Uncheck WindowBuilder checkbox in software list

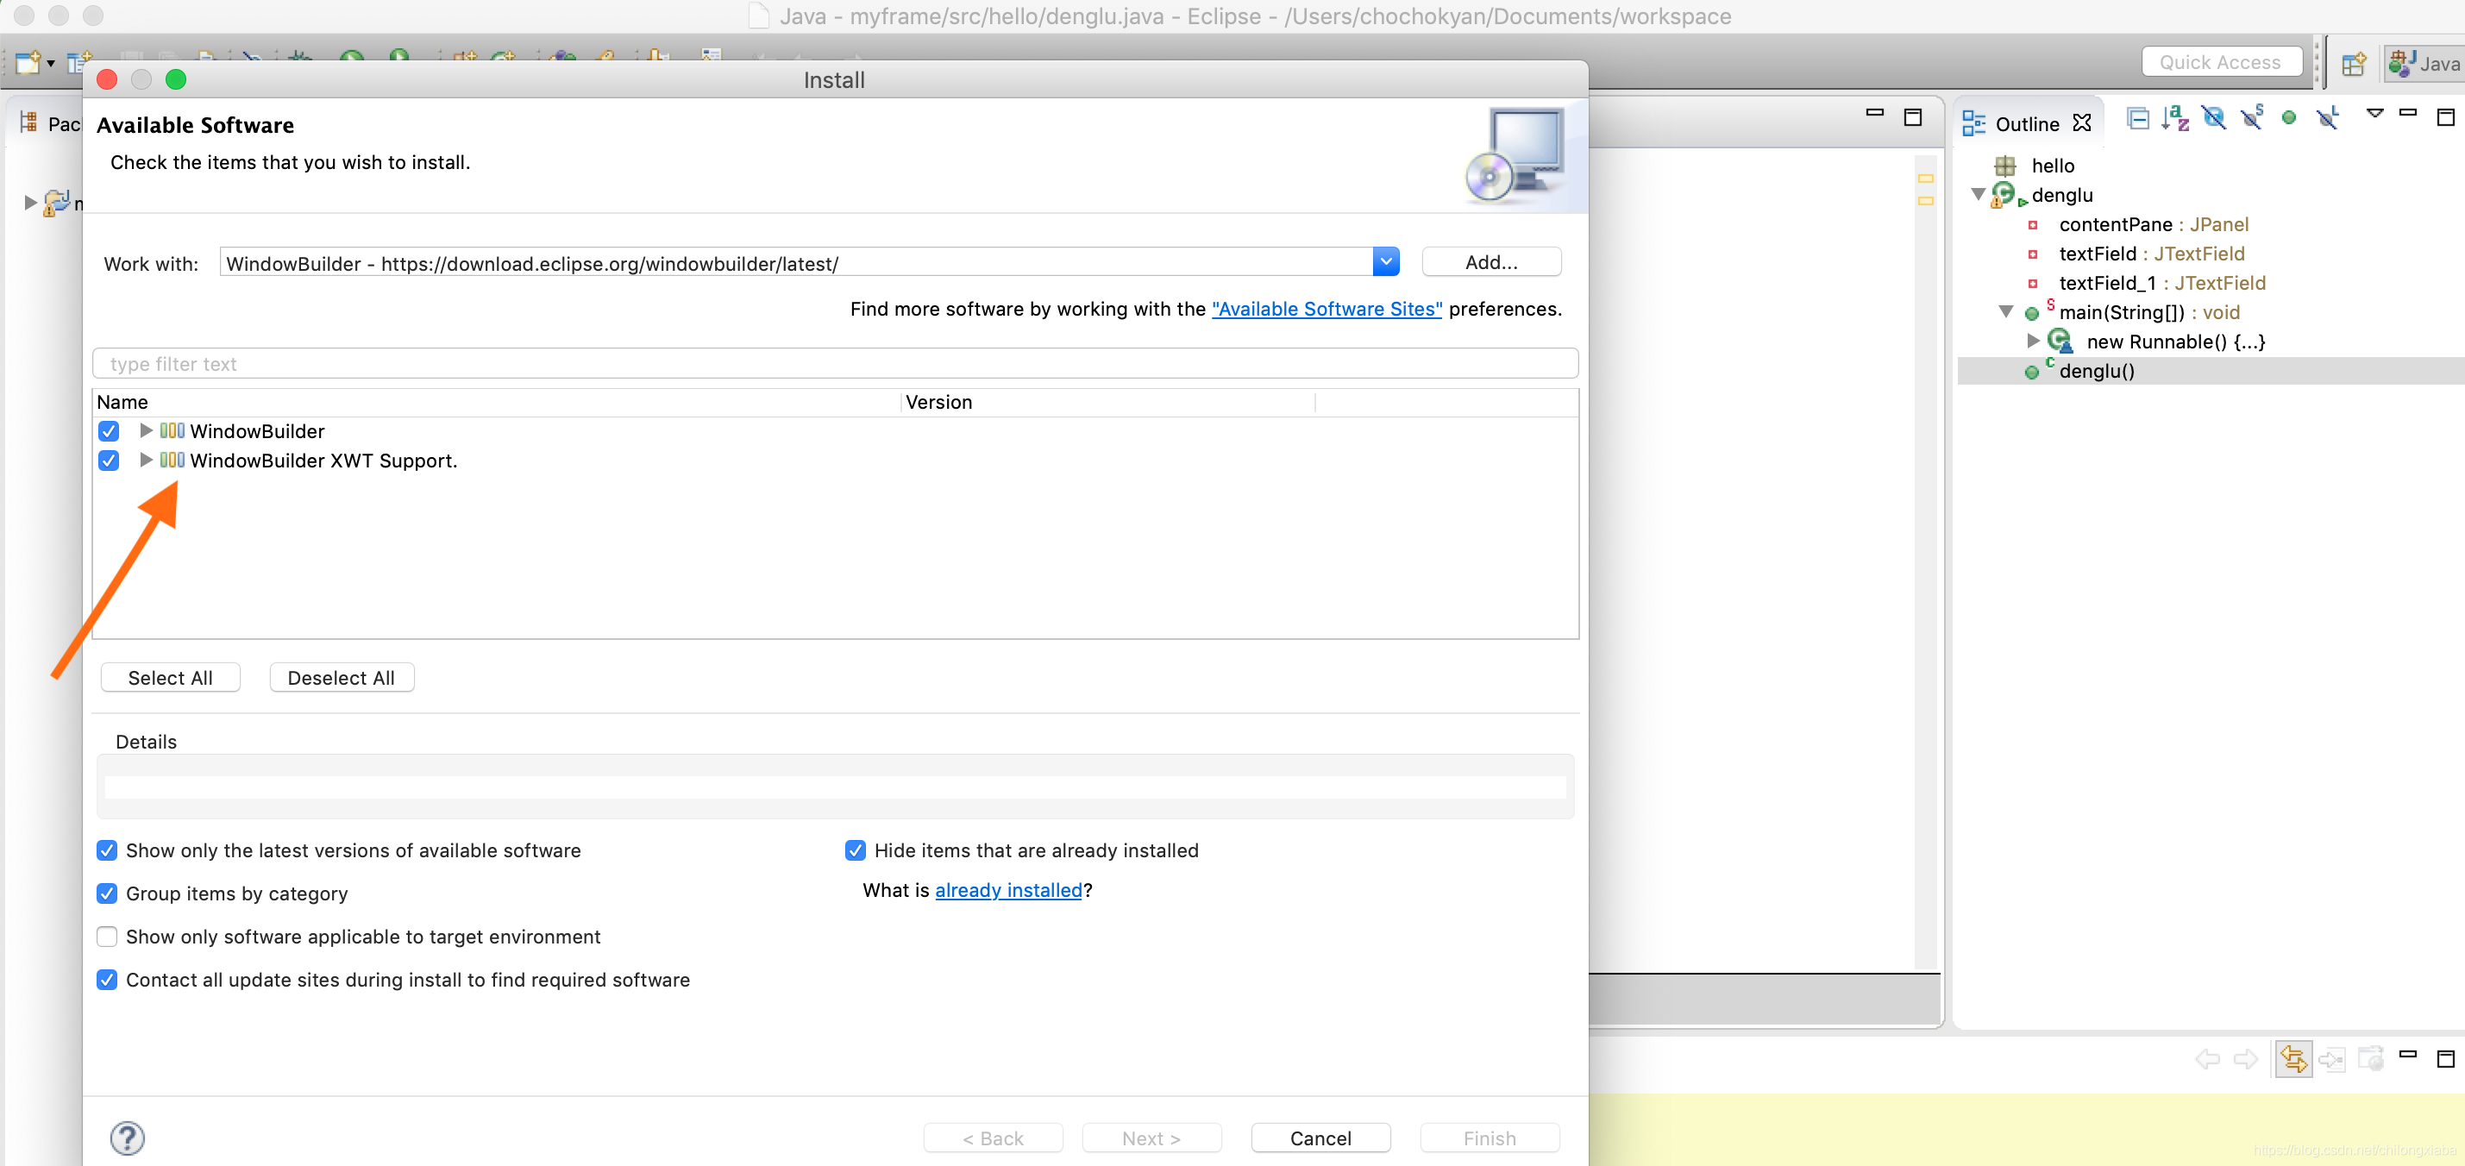click(x=108, y=431)
